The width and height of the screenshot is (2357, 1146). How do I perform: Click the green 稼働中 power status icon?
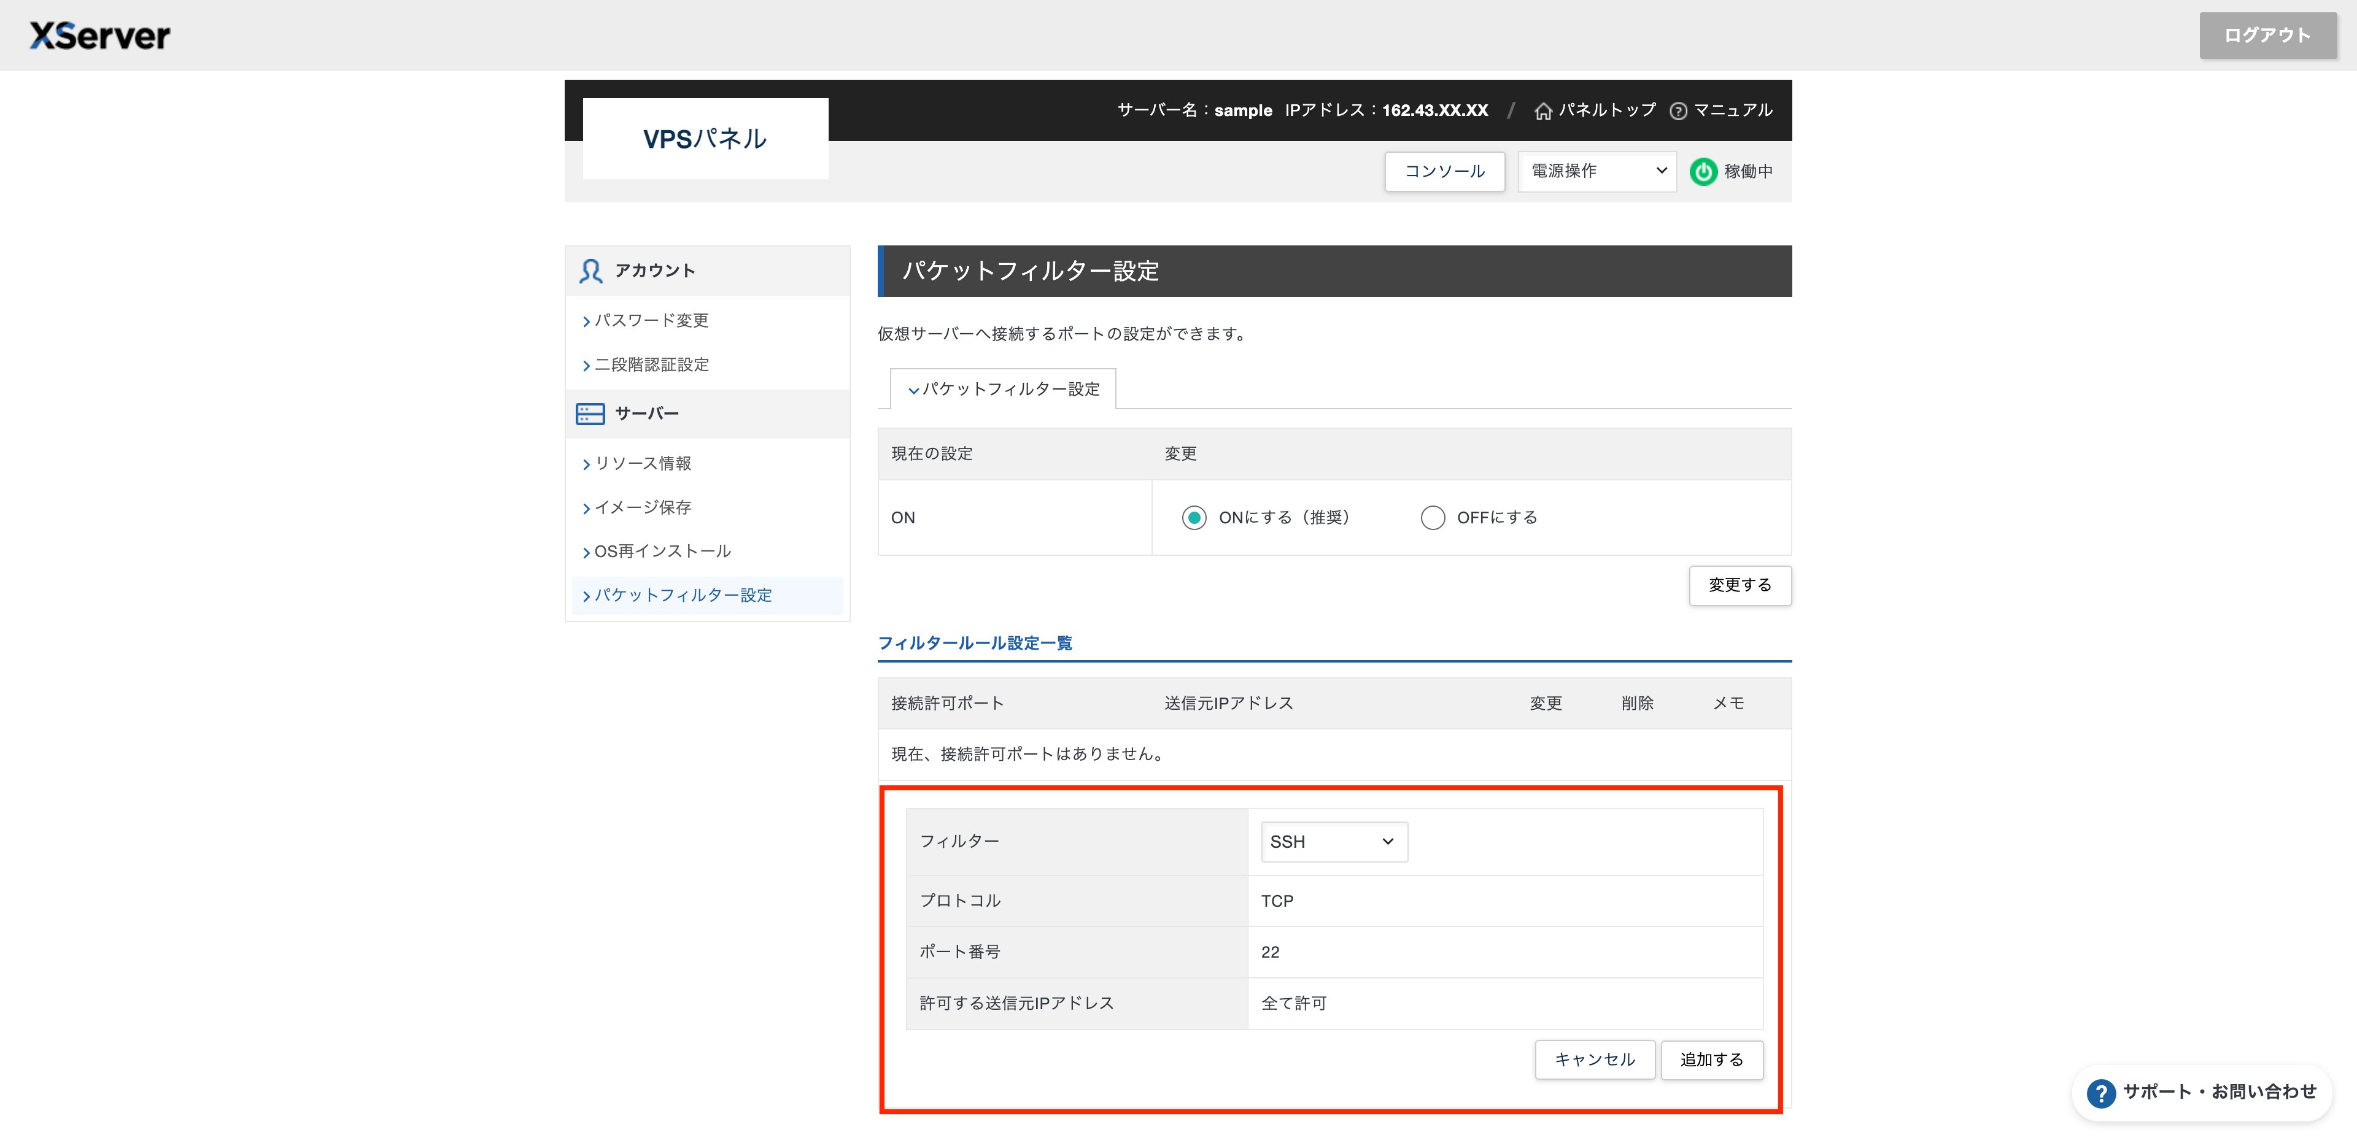[x=1704, y=171]
